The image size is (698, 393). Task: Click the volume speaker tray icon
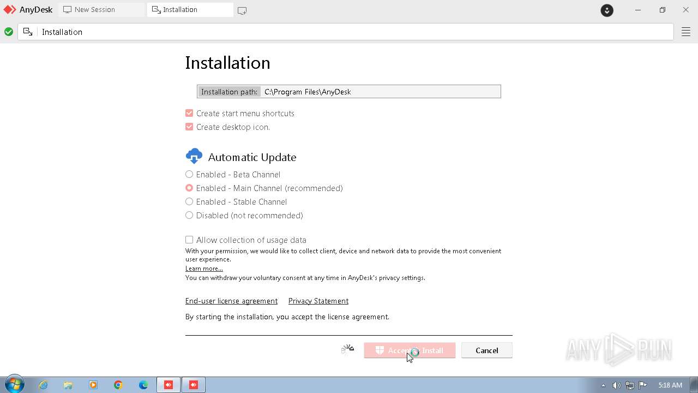pyautogui.click(x=616, y=385)
